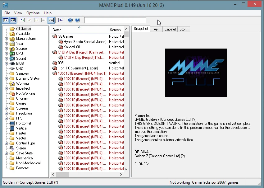The image size is (264, 188).
Task: Select the Originals folder icon
Action: [x=12, y=98]
